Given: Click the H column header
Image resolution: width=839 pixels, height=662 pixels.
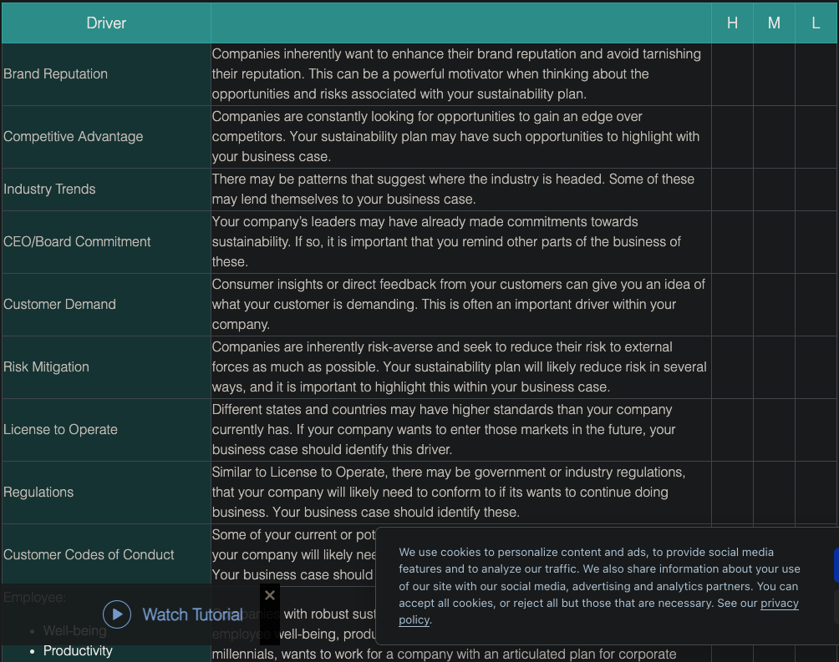Looking at the screenshot, I should click(x=732, y=23).
